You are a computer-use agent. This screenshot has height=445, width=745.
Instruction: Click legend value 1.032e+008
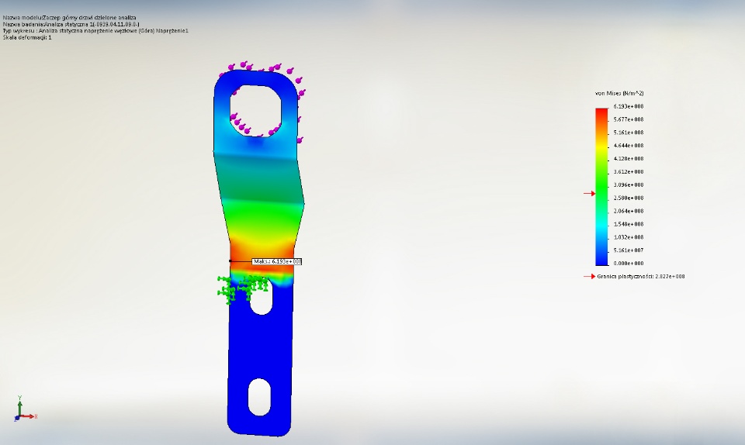click(628, 237)
